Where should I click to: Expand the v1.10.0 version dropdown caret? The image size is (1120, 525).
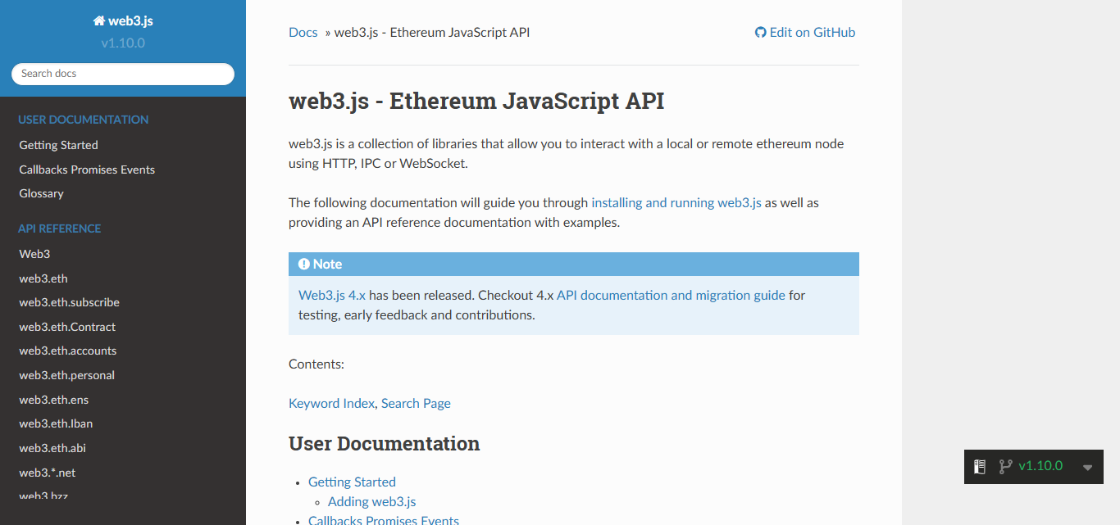[1088, 468]
